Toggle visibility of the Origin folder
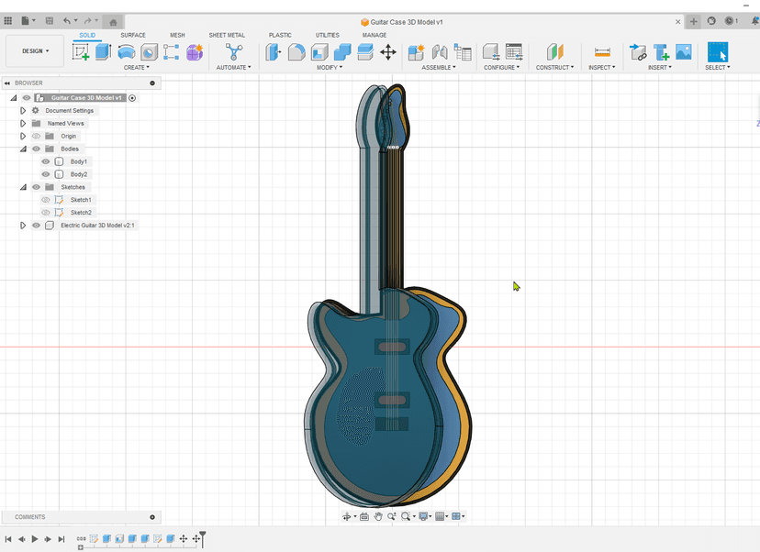 [x=37, y=136]
